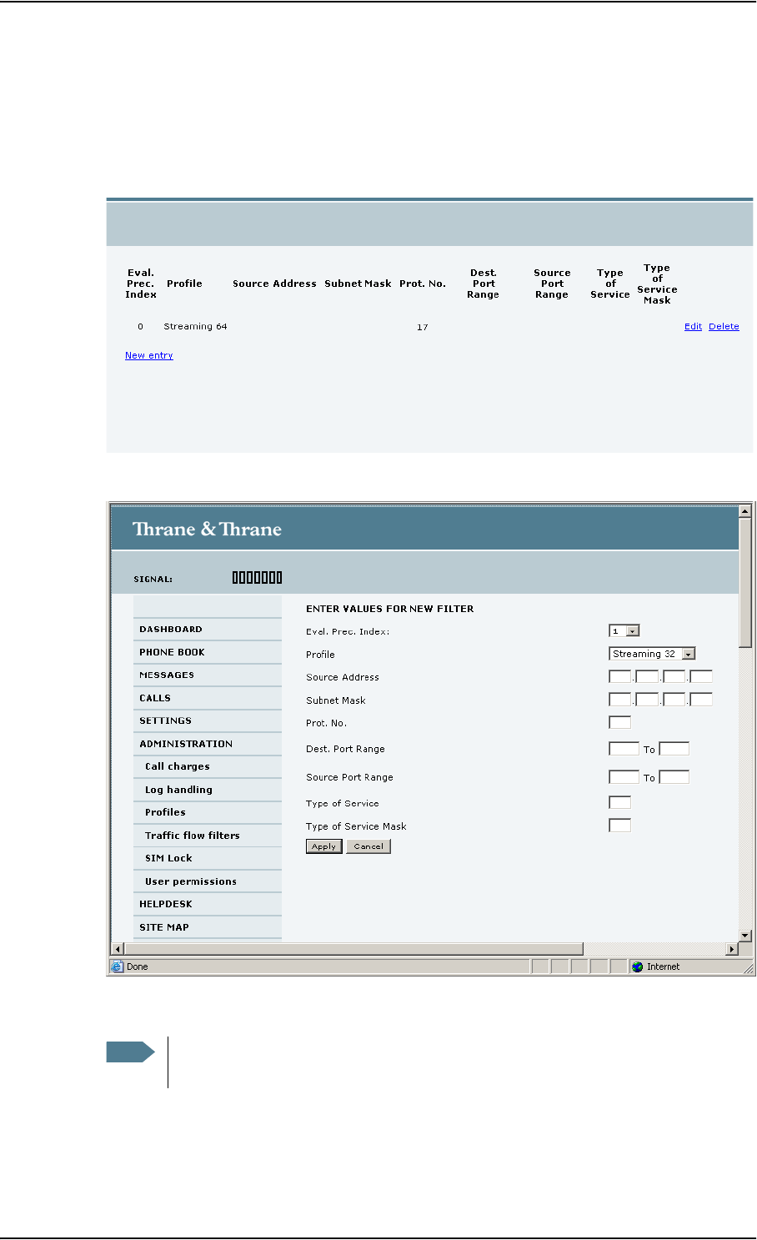
Task: Go to Phone Book
Action: [x=208, y=652]
